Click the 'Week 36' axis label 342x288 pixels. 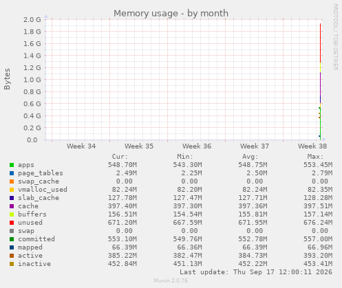click(197, 146)
